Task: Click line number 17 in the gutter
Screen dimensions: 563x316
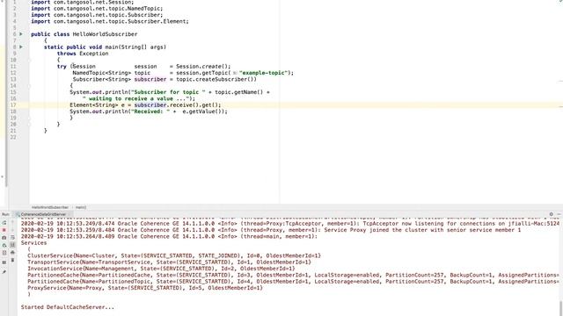Action: point(13,105)
